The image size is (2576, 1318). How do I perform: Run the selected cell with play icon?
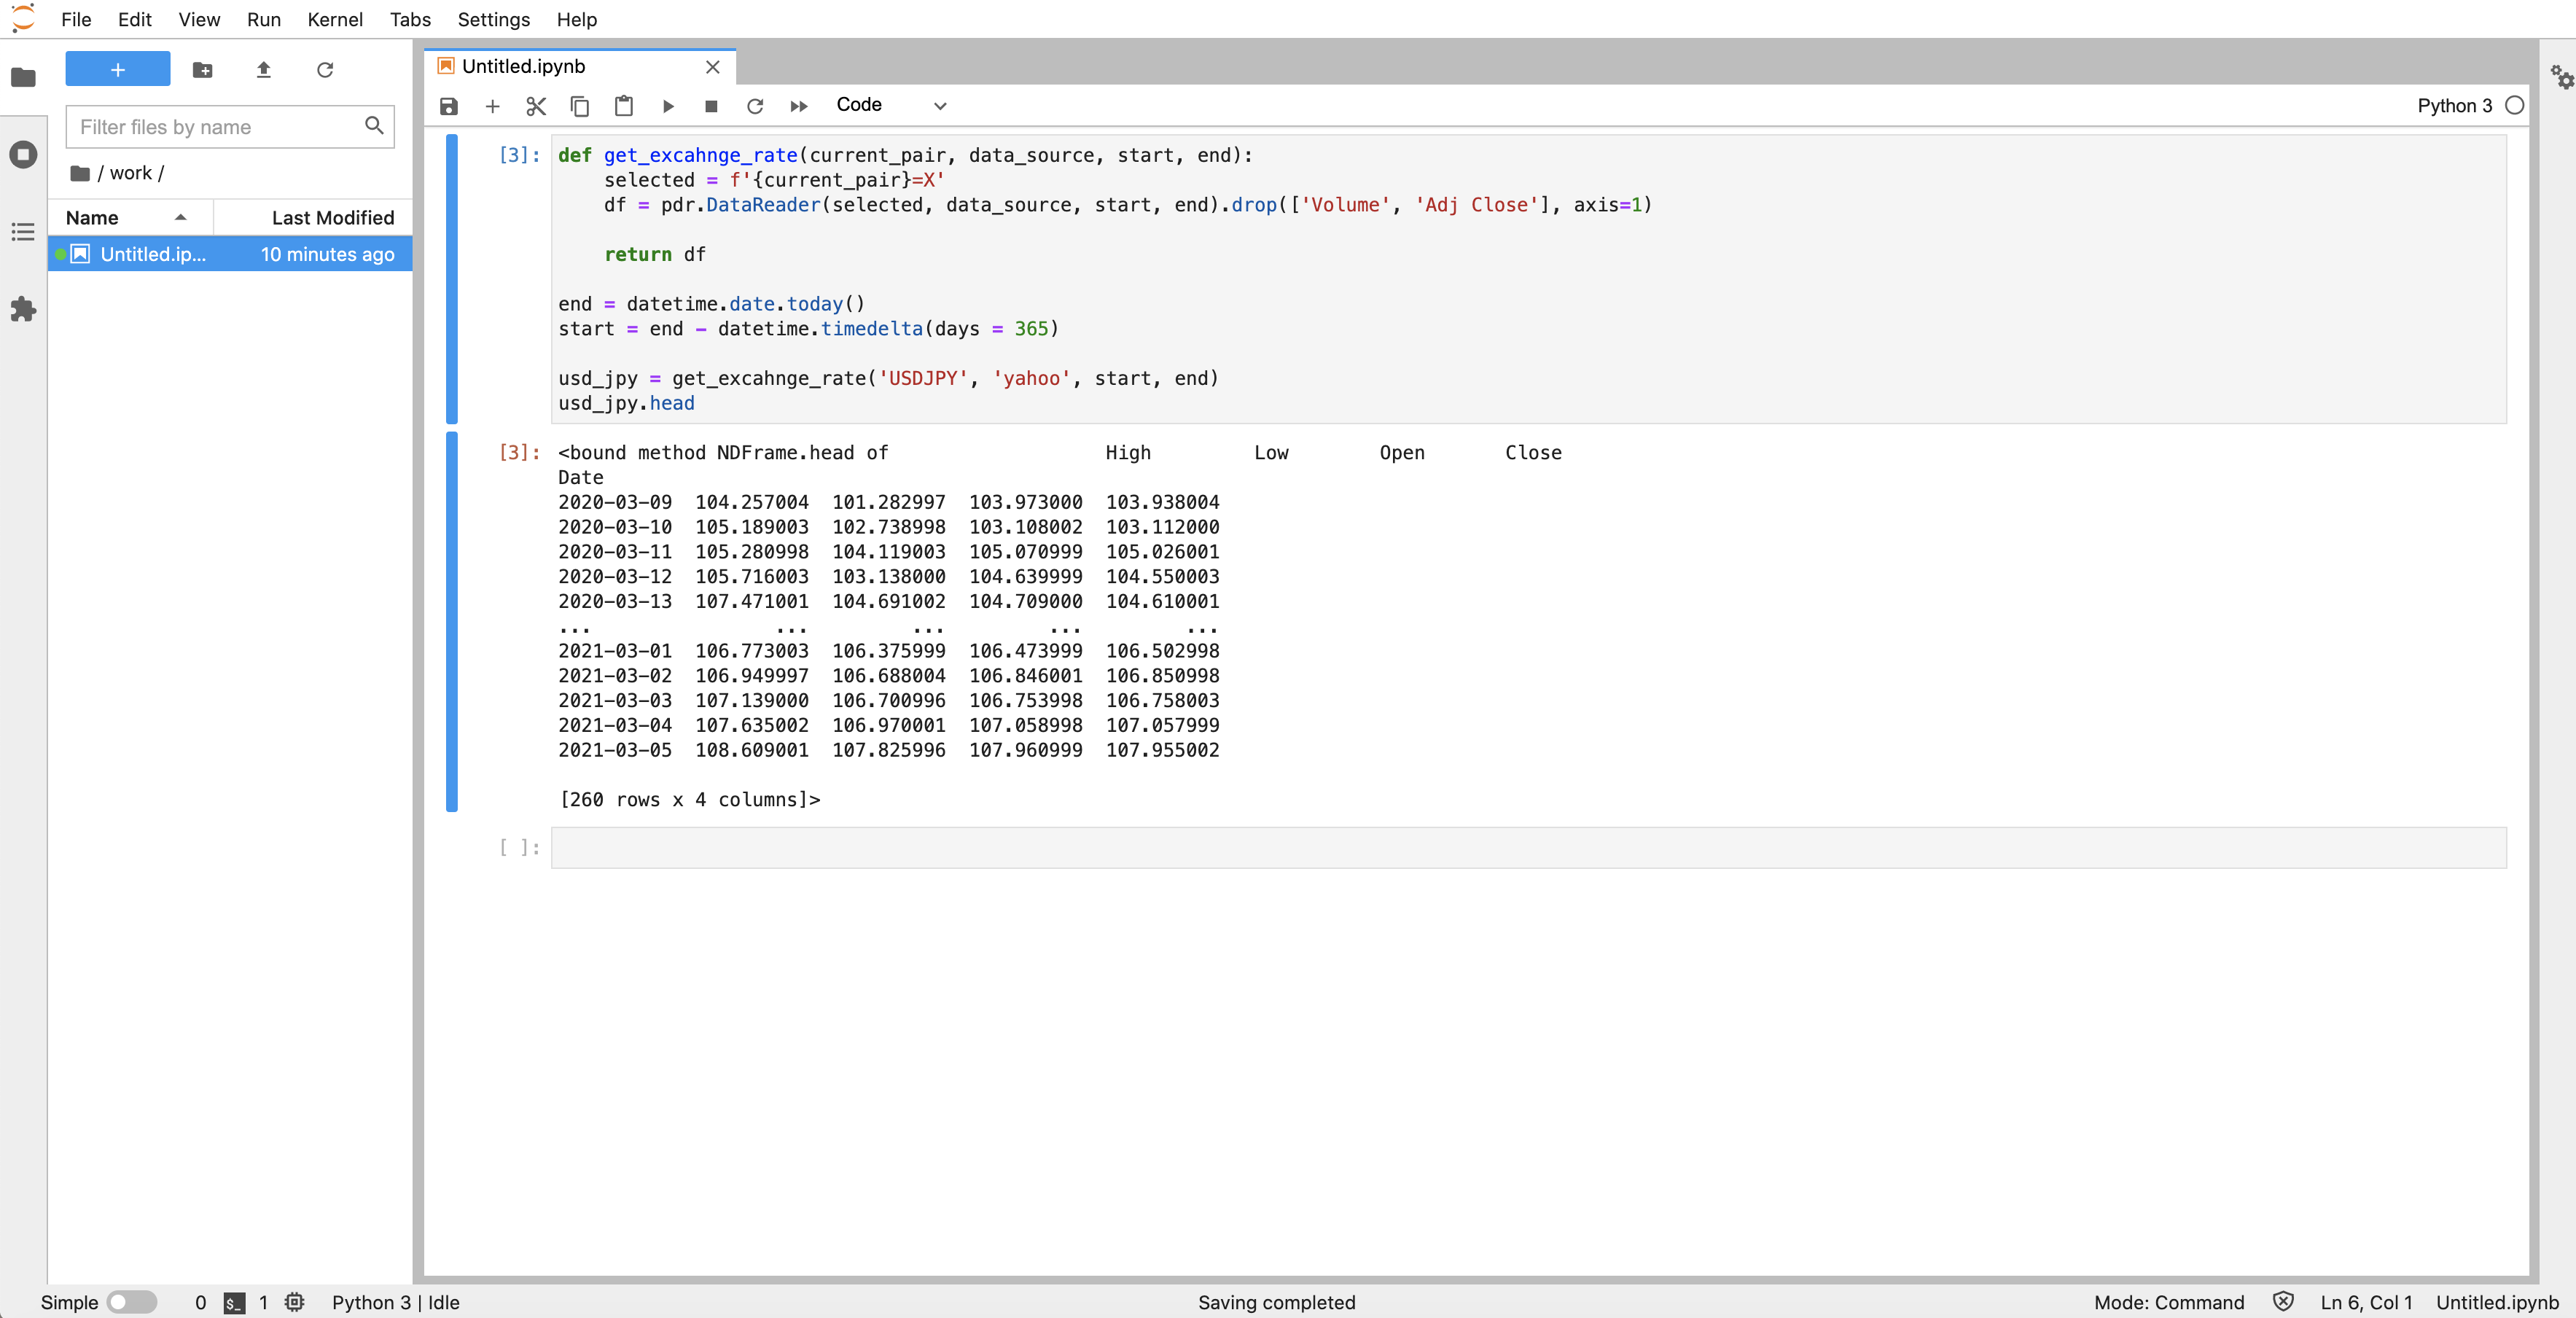pyautogui.click(x=668, y=106)
